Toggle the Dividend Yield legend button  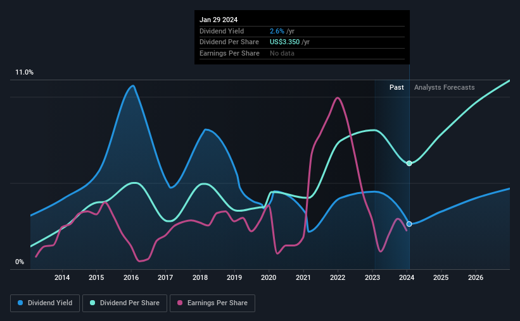[x=45, y=303]
